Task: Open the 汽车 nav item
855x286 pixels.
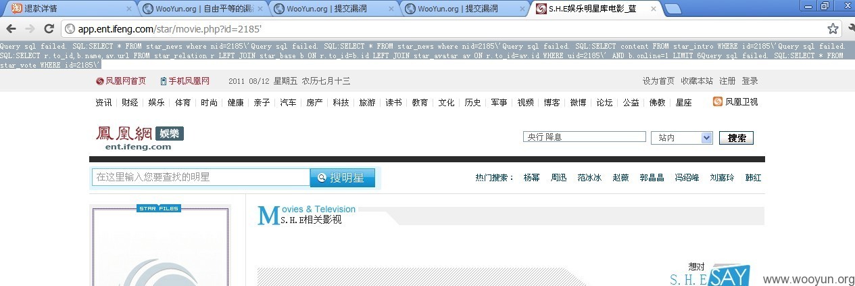Action: tap(288, 103)
